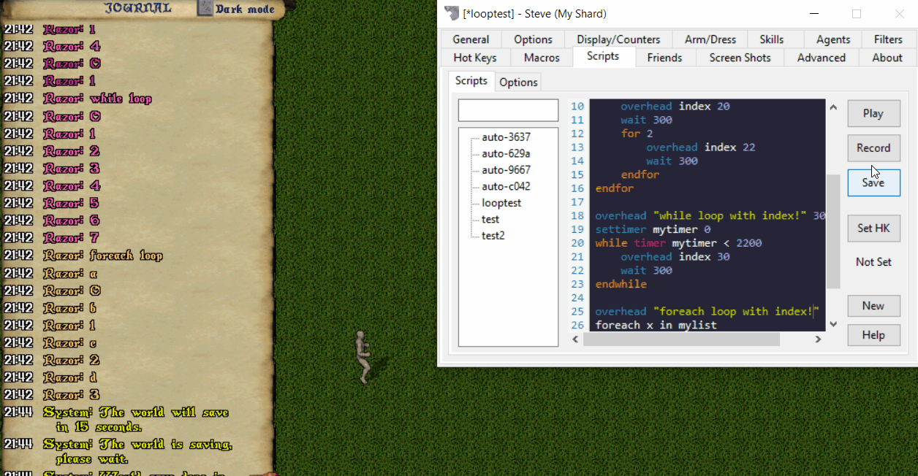Click the player character in game
Screen dimensions: 918x476
point(363,356)
